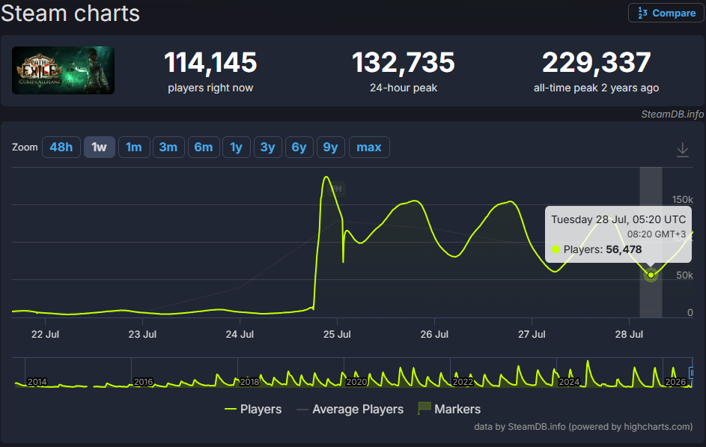
Task: Grab the navigator range handle at right edge
Action: pos(691,373)
